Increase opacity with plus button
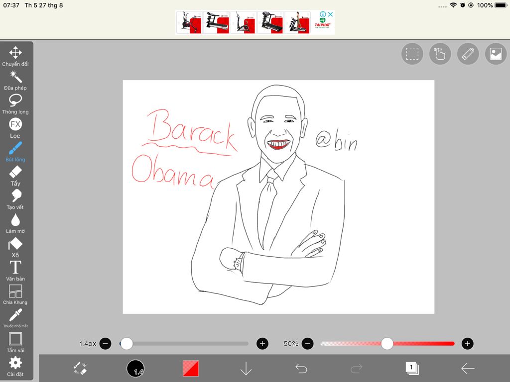510x382 pixels. (x=467, y=343)
